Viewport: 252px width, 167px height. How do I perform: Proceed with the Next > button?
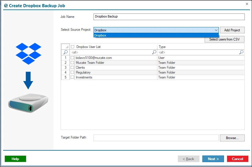pyautogui.click(x=213, y=159)
